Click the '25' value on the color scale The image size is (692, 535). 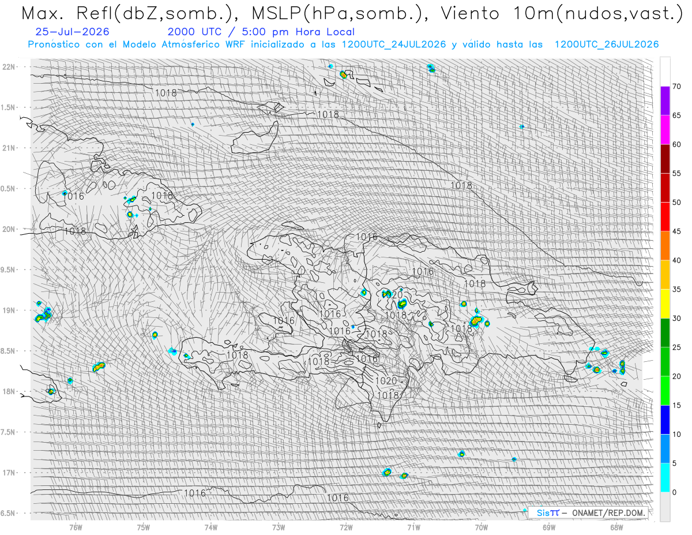(x=677, y=347)
